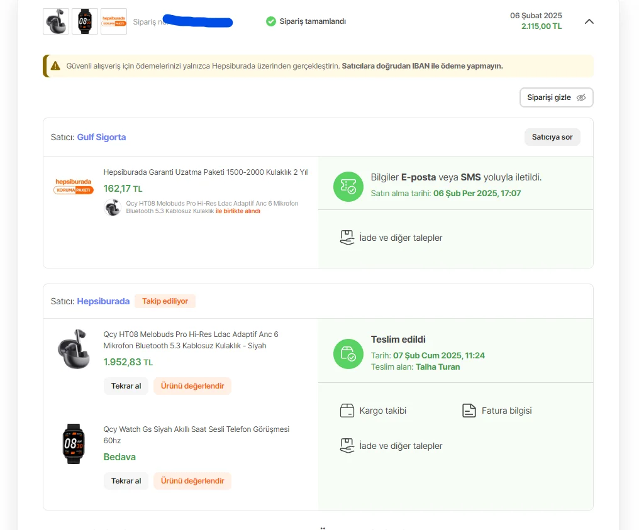The image size is (639, 530).
Task: Click the green delivered package status icon
Action: (348, 354)
